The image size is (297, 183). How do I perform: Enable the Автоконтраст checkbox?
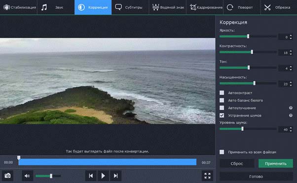pos(222,92)
